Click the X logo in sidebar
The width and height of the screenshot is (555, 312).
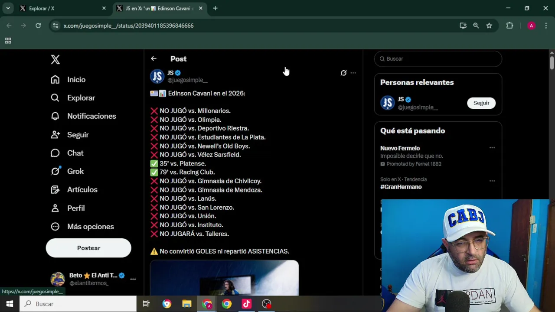coord(55,59)
